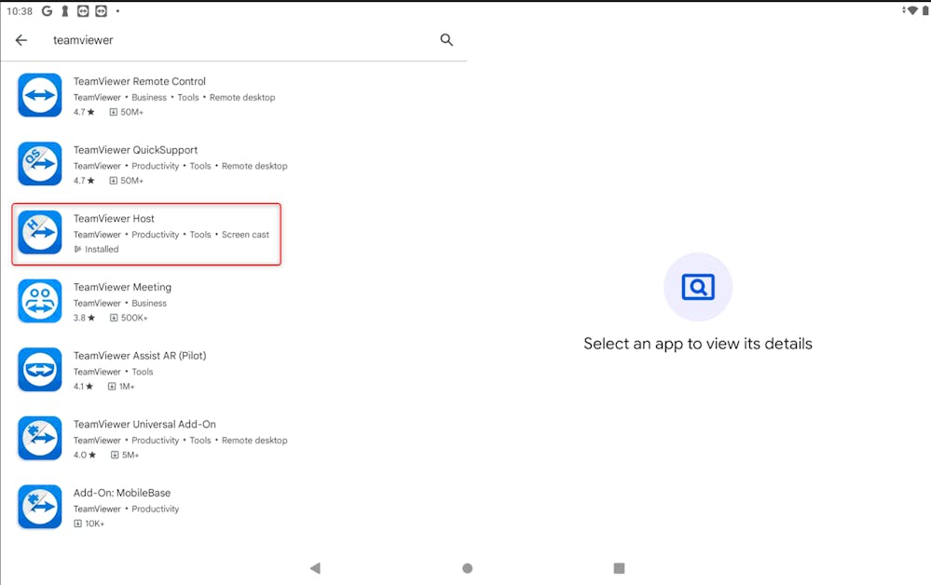Screen dimensions: 931x585
Task: Open the TeamViewer Remote Control app icon
Action: point(40,95)
